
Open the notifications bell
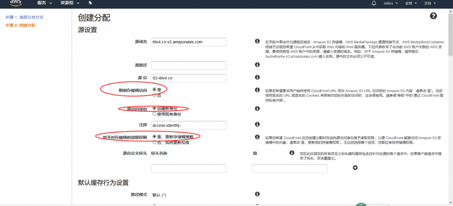(374, 3)
